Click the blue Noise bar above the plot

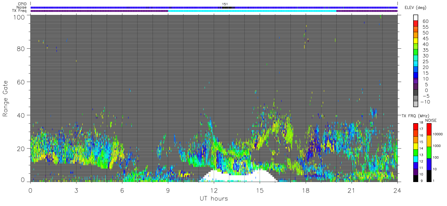pos(214,7)
